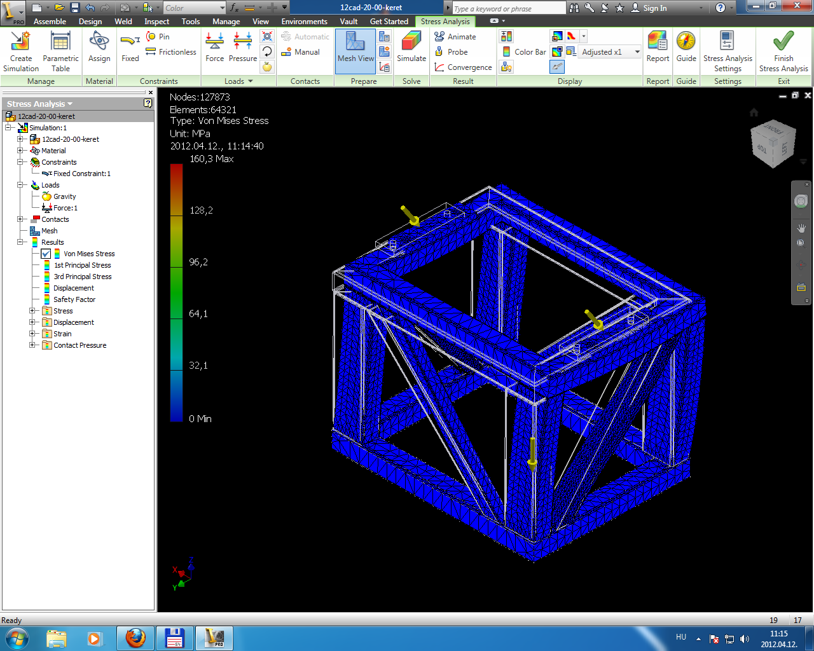Open the Inspect ribbon tab
This screenshot has width=814, height=651.
[156, 22]
